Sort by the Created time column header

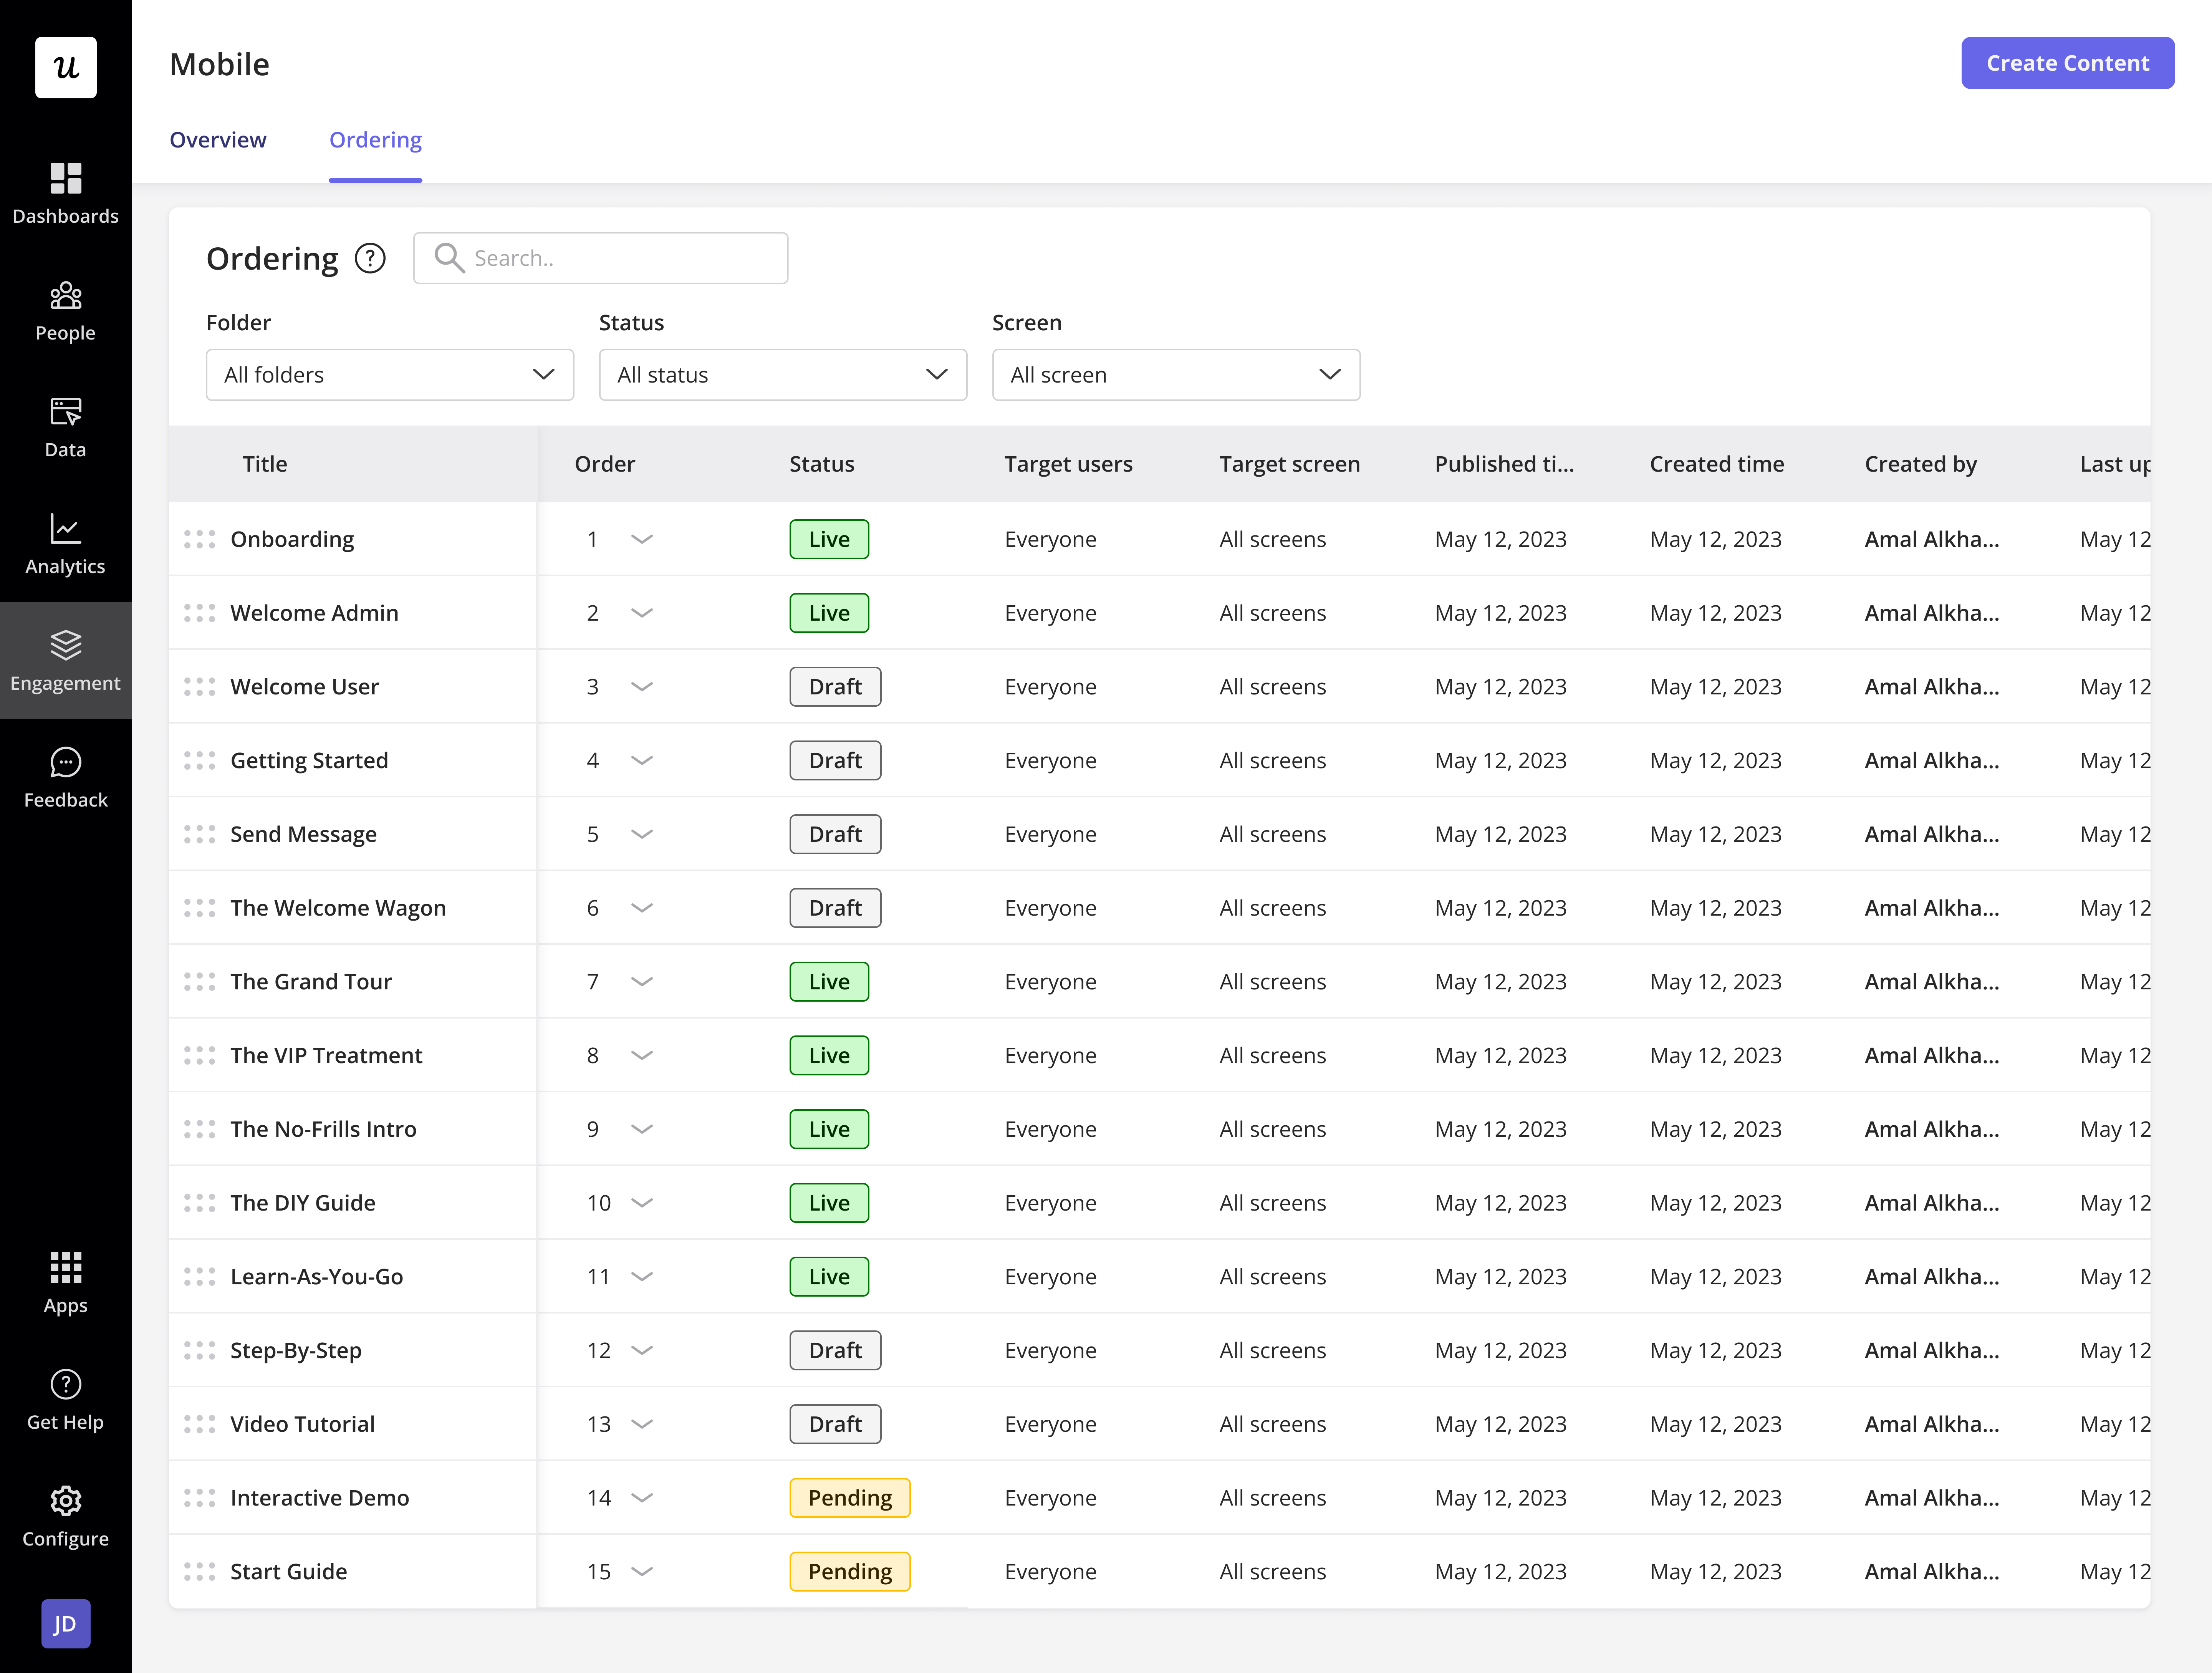tap(1717, 464)
